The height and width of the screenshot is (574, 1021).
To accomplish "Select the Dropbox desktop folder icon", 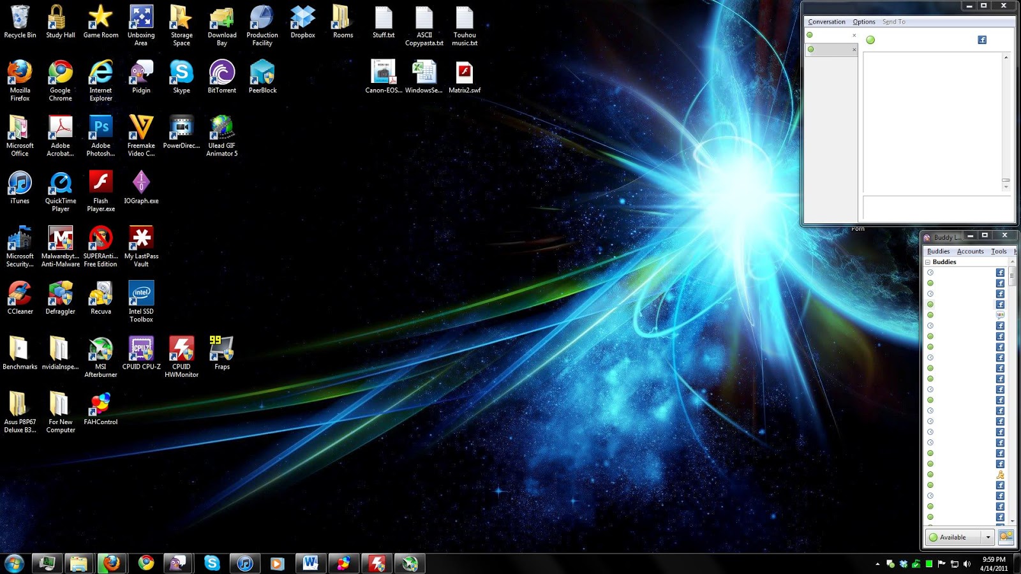I will click(x=302, y=22).
